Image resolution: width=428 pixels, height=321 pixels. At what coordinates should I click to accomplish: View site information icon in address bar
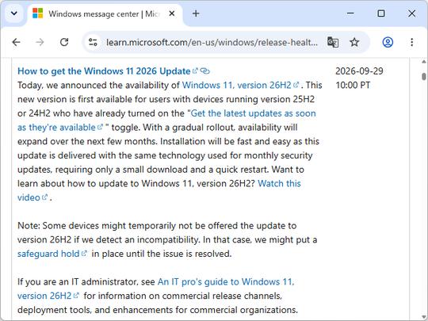click(x=93, y=42)
